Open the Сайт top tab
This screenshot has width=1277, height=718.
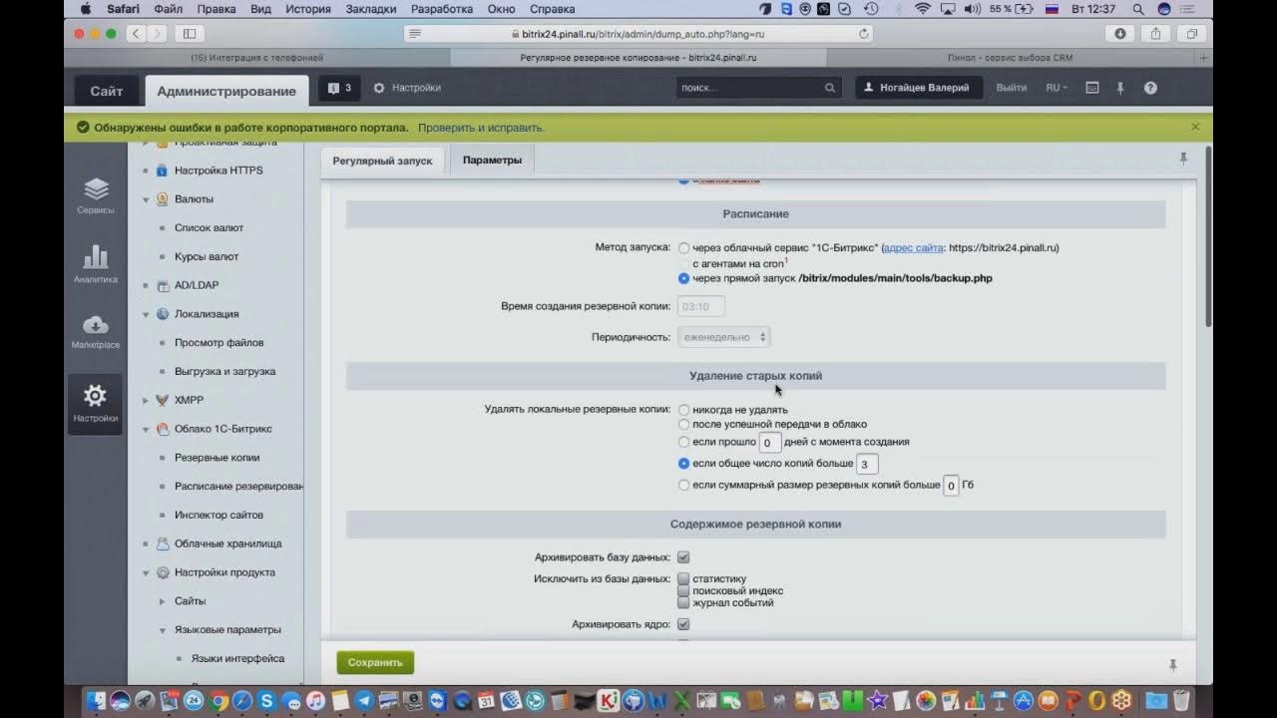(x=107, y=90)
